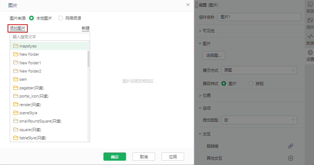Open the 数据 sidebar panel icon
The height and width of the screenshot is (165, 314).
pyautogui.click(x=310, y=40)
